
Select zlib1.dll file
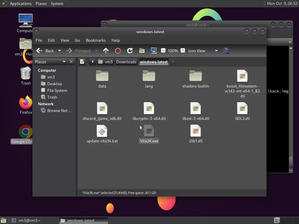[x=196, y=134]
